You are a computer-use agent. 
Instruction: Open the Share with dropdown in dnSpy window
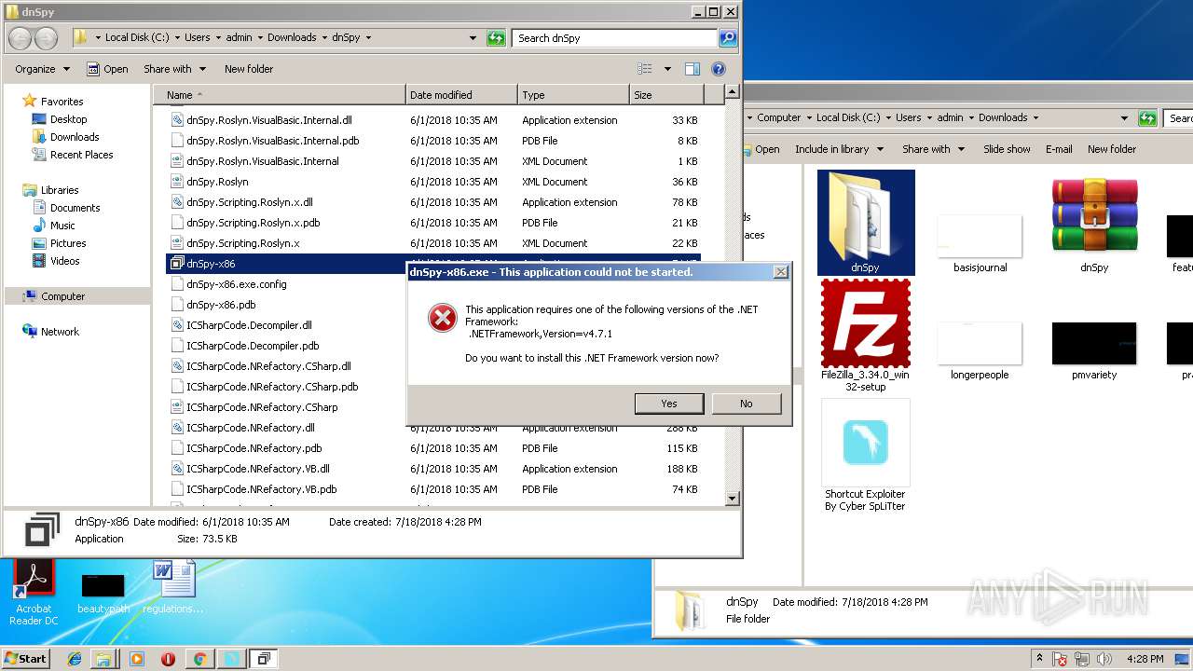pyautogui.click(x=174, y=69)
